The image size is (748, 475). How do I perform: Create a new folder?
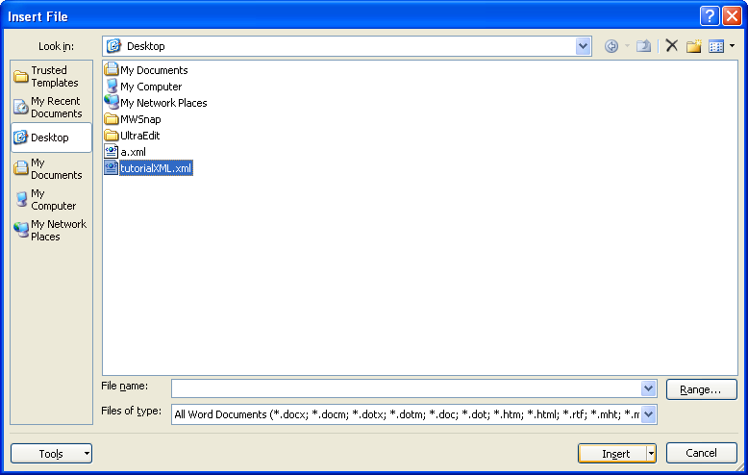coord(693,46)
